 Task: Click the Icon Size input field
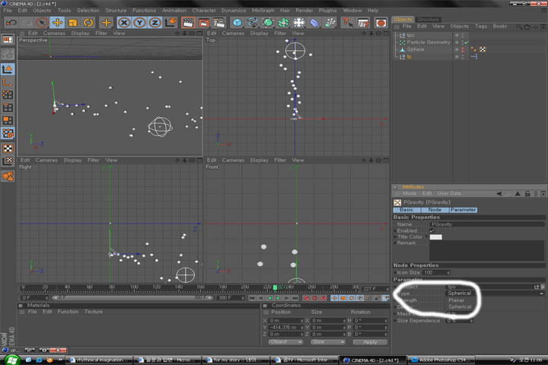[435, 272]
